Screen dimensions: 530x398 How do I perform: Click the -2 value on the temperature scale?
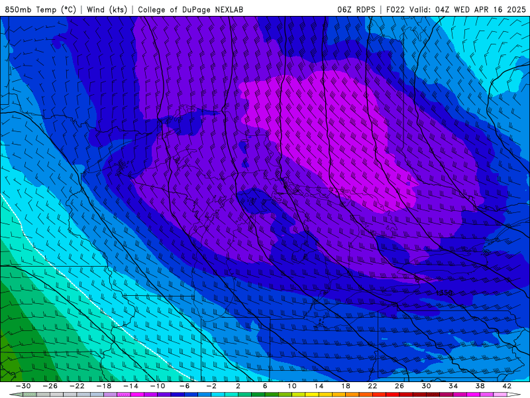pyautogui.click(x=211, y=386)
